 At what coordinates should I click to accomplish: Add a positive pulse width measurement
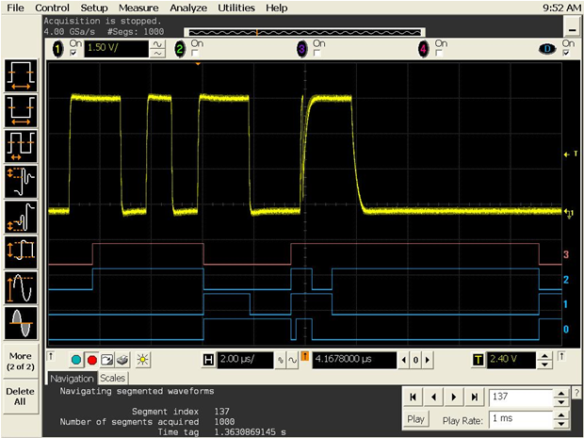point(21,75)
